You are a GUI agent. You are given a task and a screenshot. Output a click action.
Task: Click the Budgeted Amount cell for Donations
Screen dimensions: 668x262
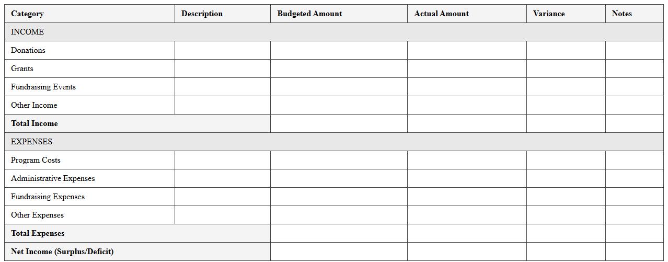tap(339, 50)
